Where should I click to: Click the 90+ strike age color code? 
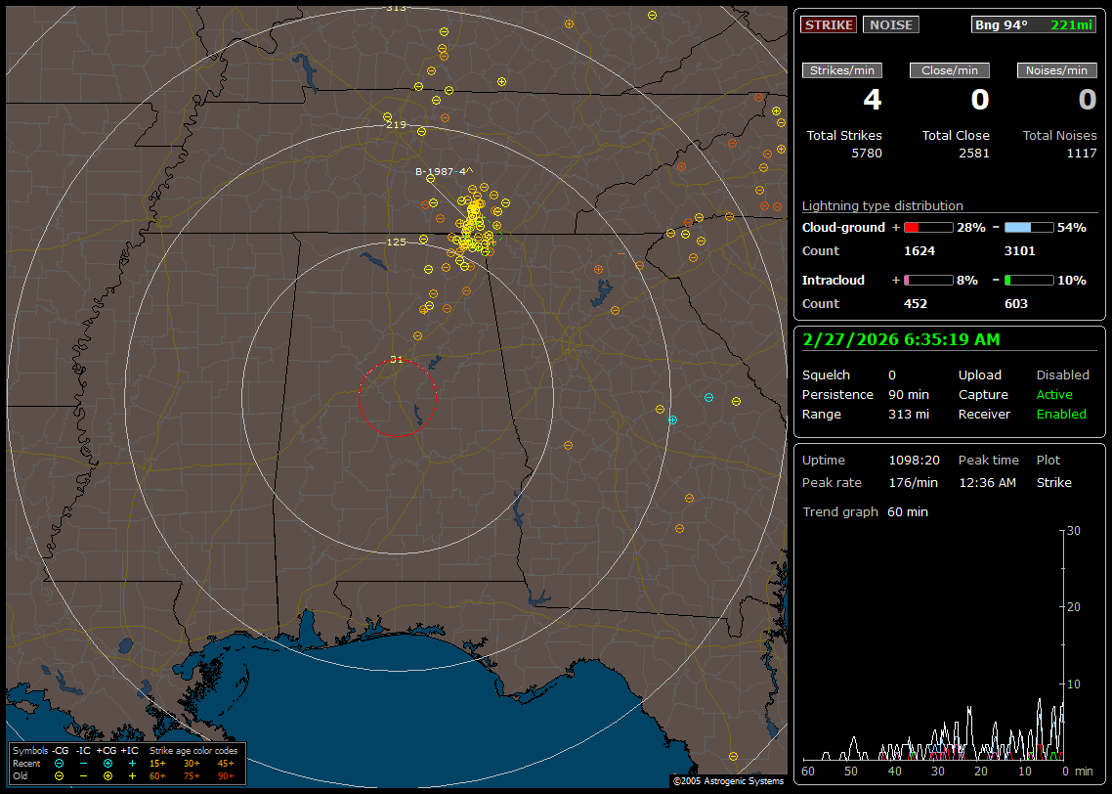[x=226, y=775]
